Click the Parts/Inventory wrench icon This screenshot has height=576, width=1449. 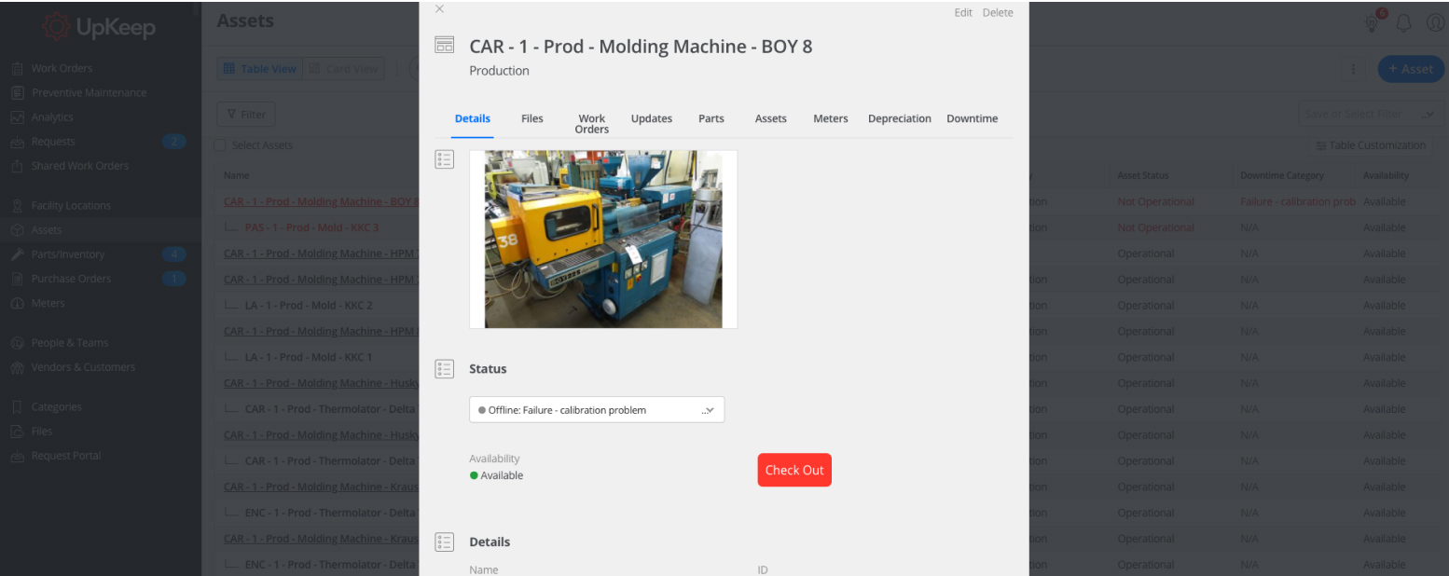[x=17, y=254]
